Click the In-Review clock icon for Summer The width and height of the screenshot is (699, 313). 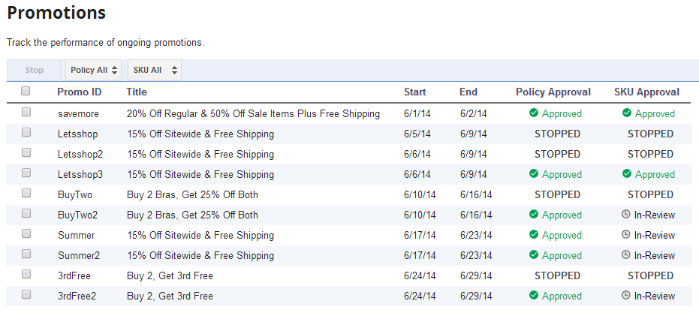click(626, 235)
